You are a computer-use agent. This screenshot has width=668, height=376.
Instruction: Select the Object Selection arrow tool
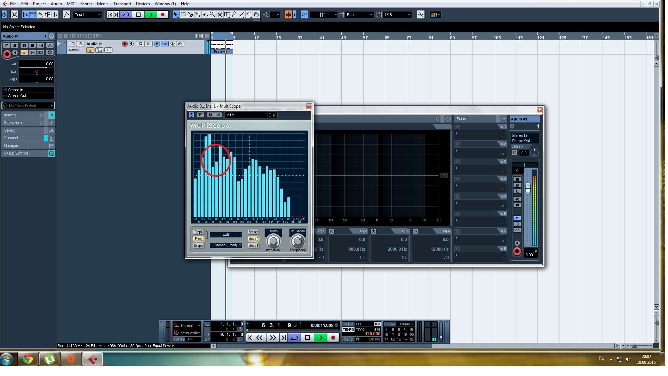[x=176, y=15]
